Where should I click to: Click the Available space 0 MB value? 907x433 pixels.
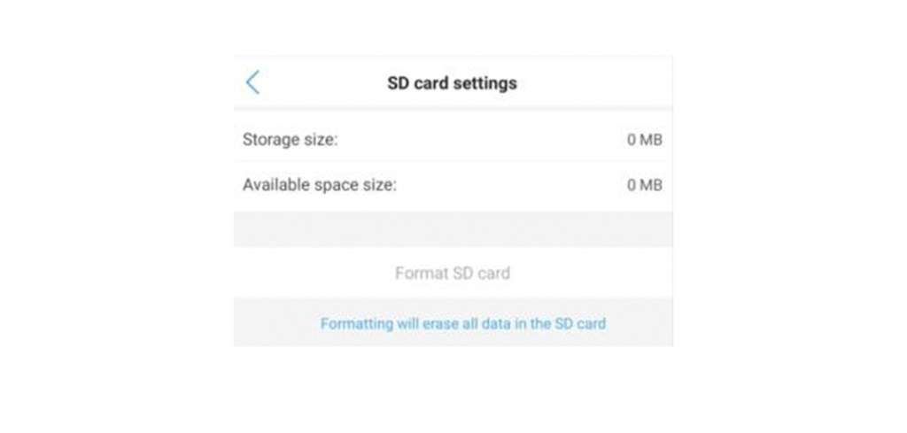[x=644, y=186]
